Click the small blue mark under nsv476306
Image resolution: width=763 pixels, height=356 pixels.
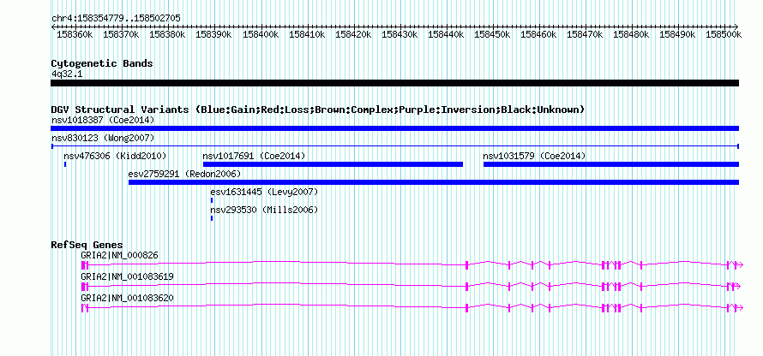point(65,164)
